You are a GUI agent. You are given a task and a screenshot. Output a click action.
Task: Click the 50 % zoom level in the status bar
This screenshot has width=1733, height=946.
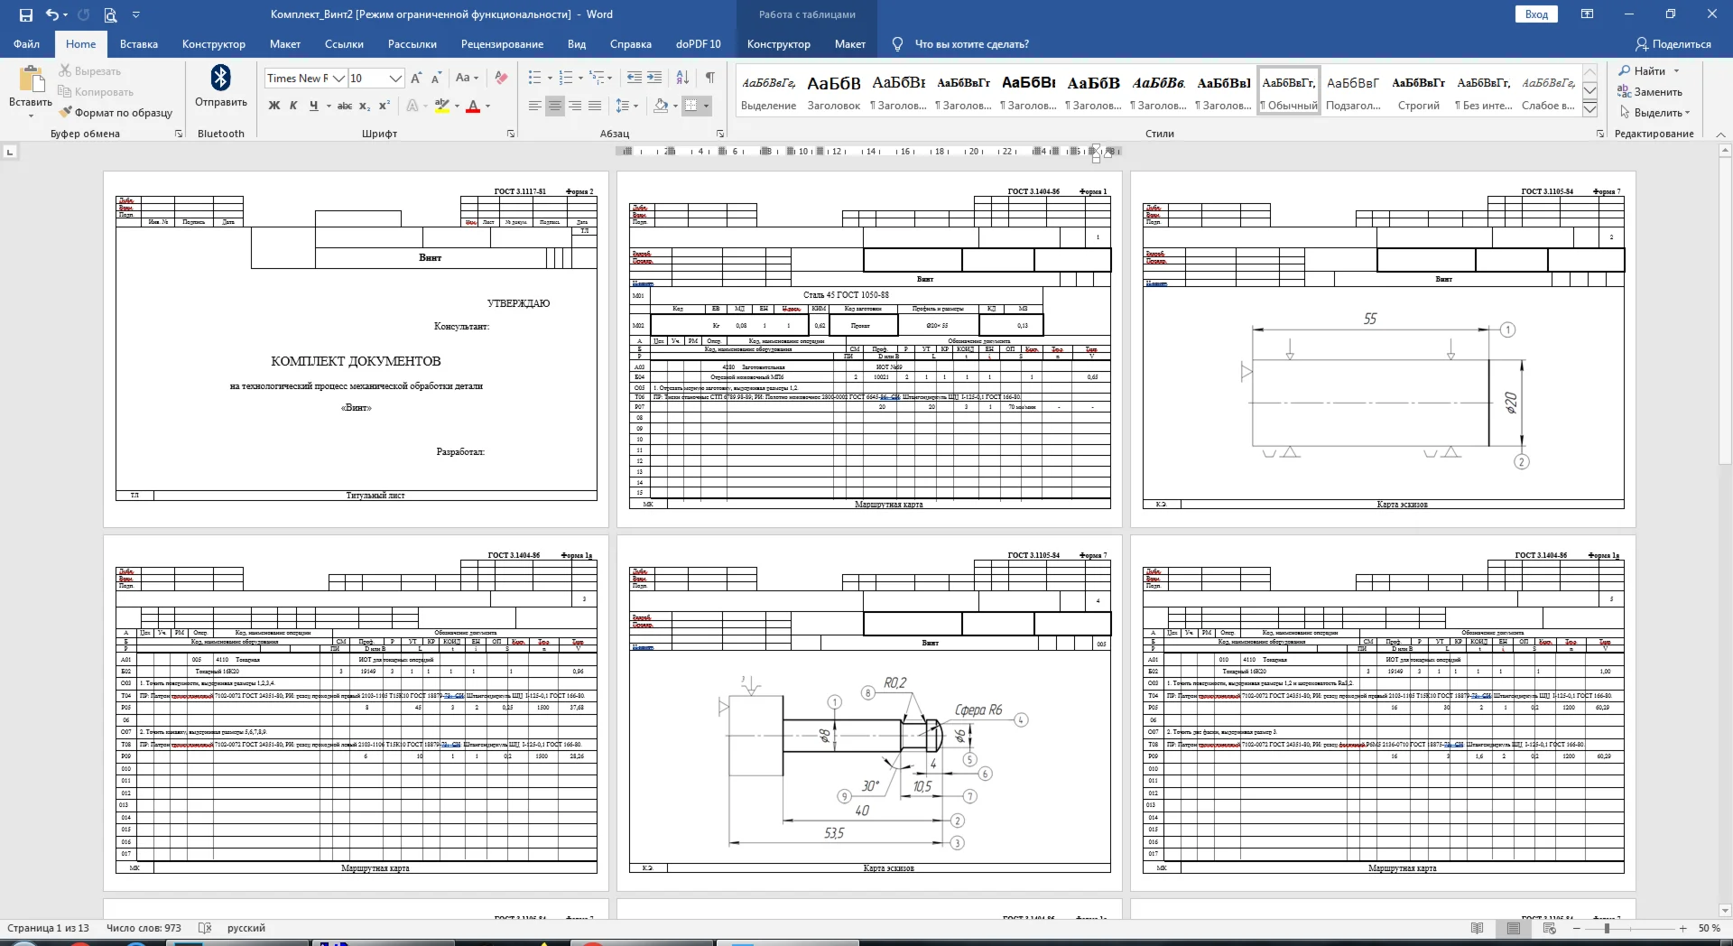click(1709, 928)
